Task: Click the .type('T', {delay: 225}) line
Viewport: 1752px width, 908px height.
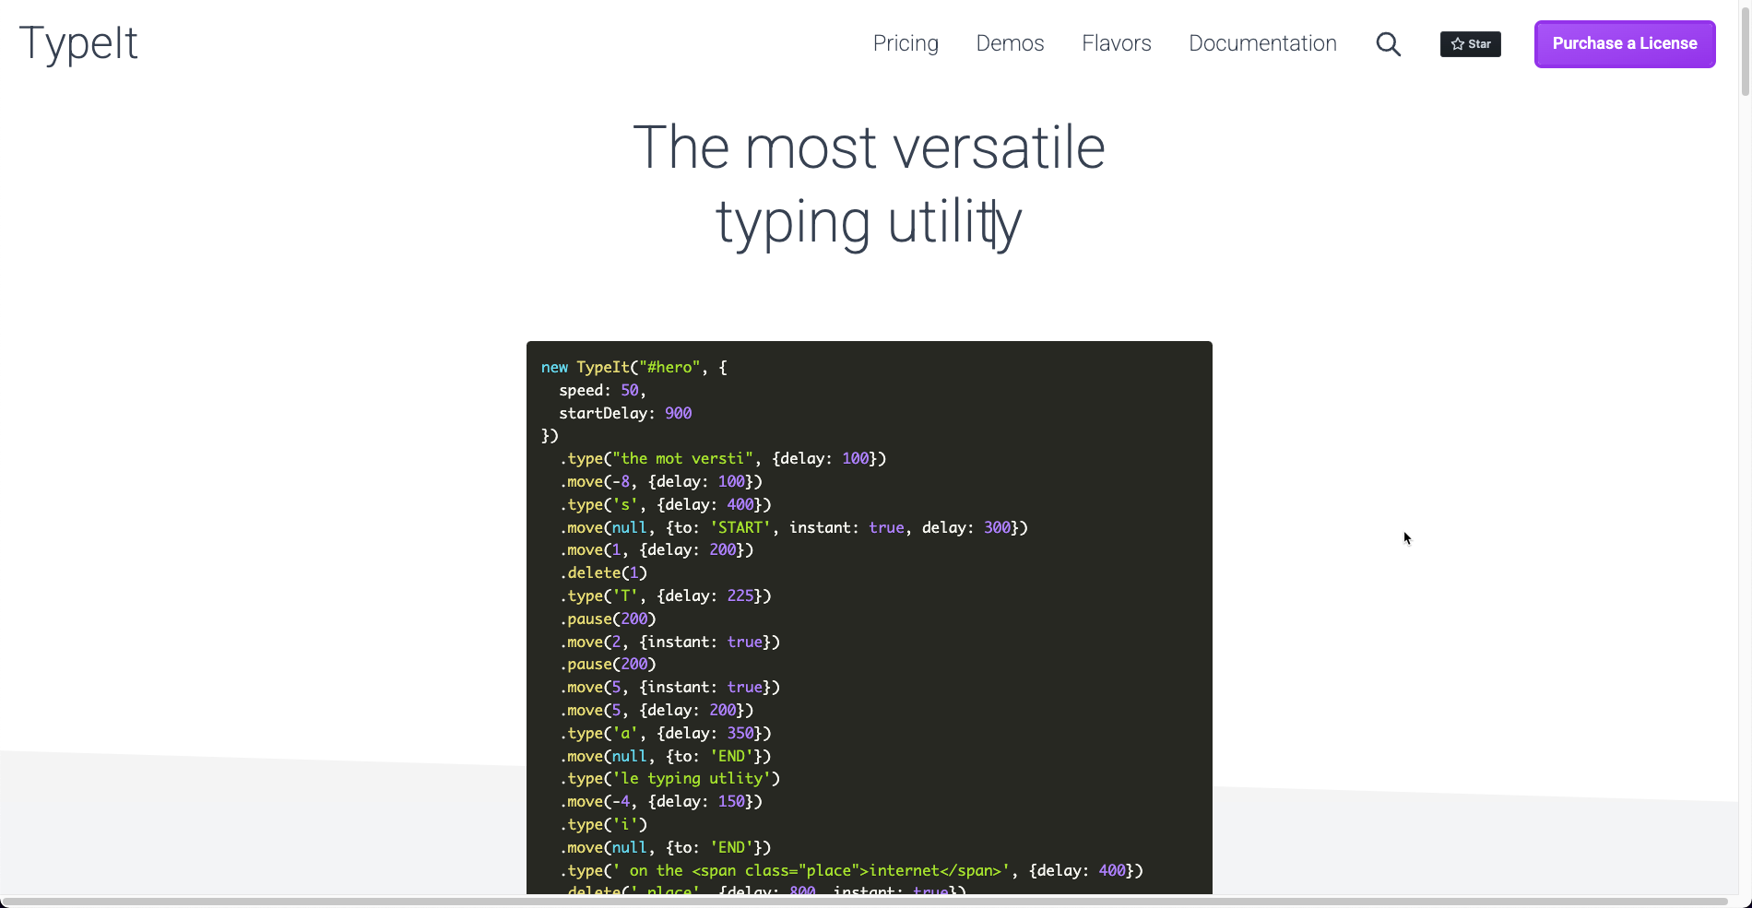Action: click(666, 596)
